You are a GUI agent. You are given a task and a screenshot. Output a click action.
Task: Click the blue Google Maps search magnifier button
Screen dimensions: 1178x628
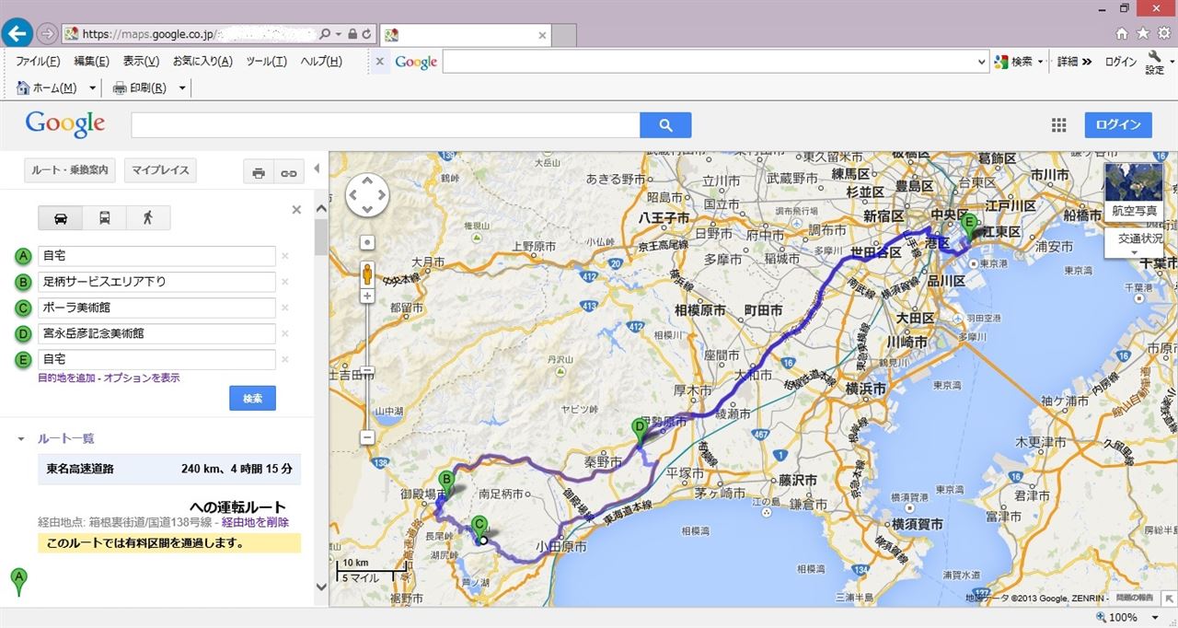[x=665, y=125]
